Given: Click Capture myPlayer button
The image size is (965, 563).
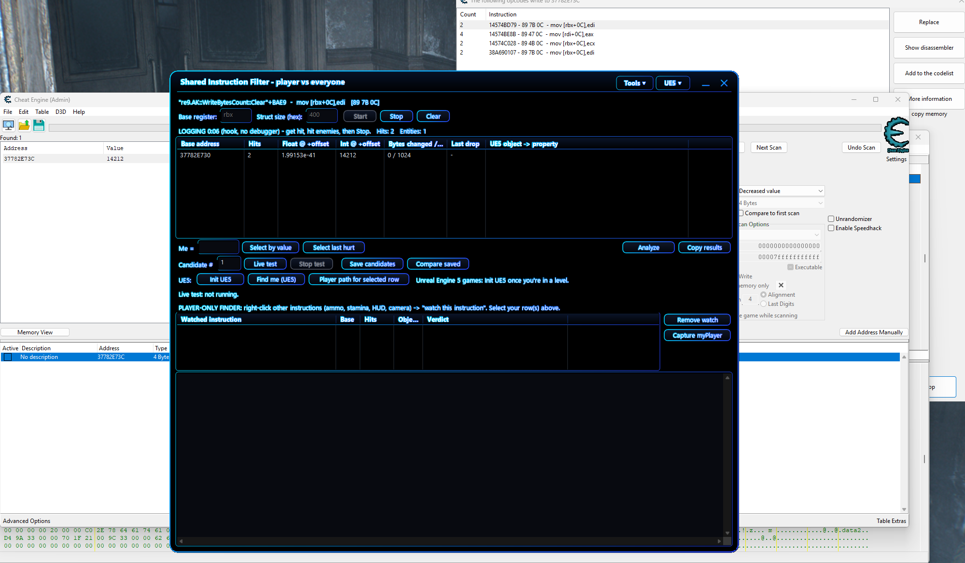Looking at the screenshot, I should tap(697, 335).
